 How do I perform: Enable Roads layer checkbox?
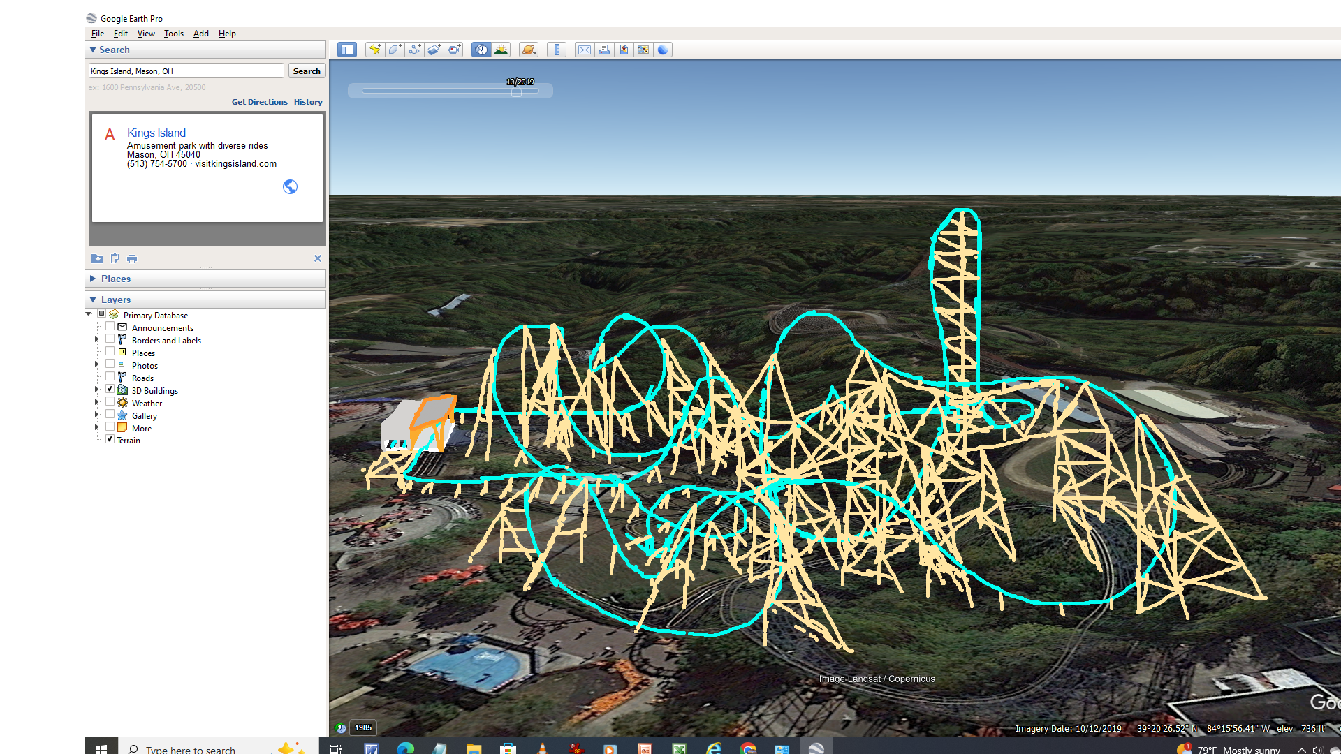click(x=110, y=377)
